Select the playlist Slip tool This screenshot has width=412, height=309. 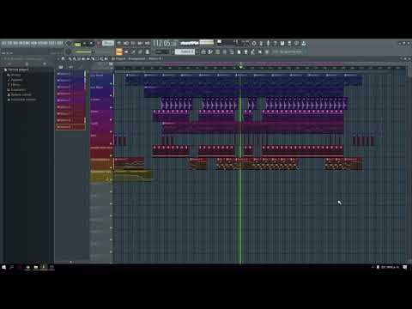click(x=88, y=58)
